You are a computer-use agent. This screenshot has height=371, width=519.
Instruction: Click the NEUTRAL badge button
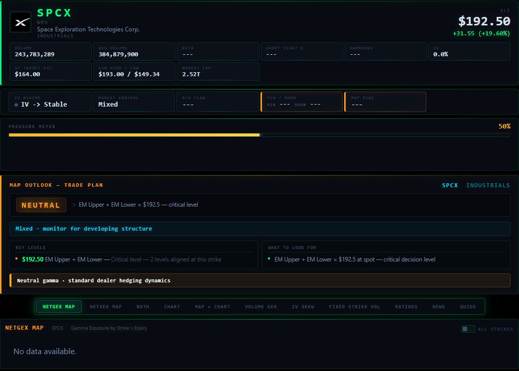[x=41, y=205]
